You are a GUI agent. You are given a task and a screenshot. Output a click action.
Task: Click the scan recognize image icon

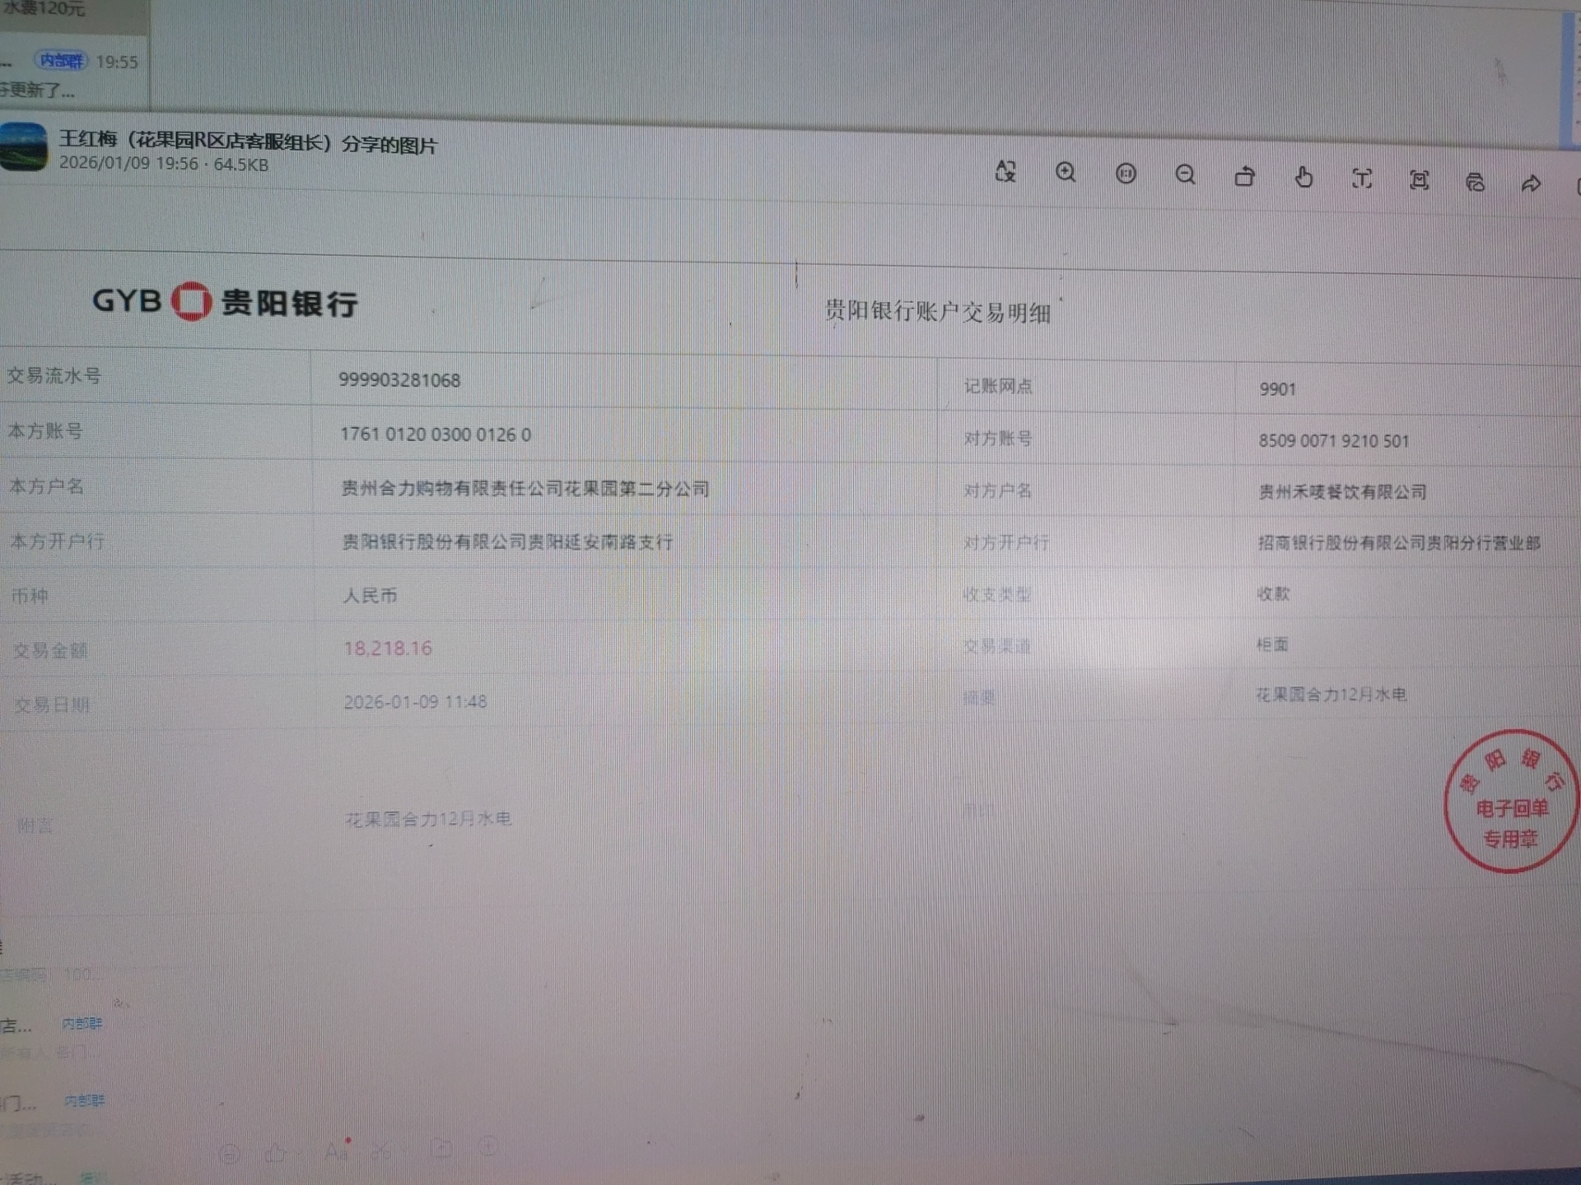(x=1419, y=180)
